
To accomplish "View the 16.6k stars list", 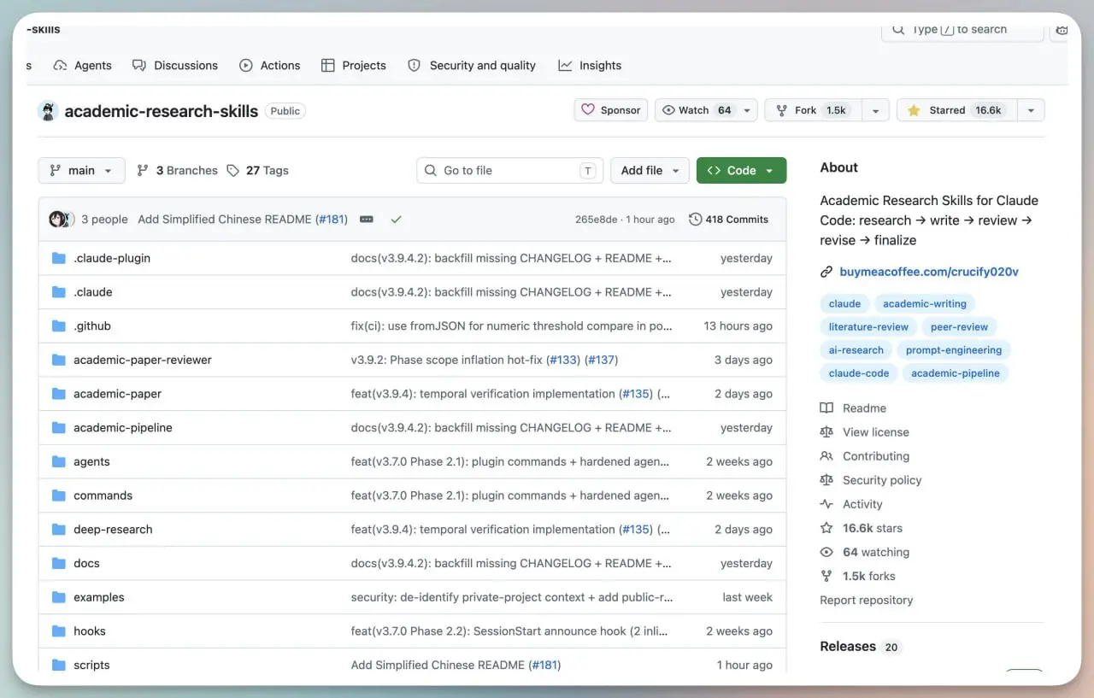I will click(x=861, y=528).
